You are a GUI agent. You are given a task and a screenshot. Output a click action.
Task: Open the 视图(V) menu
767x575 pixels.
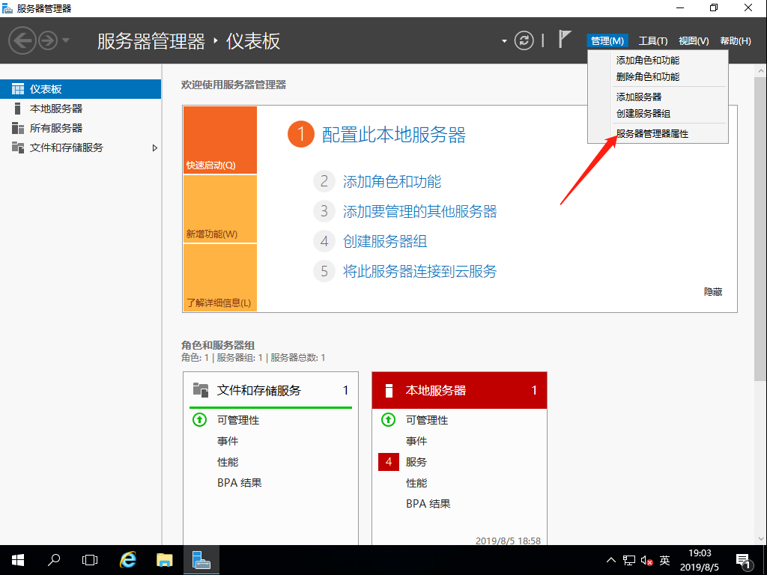tap(694, 41)
